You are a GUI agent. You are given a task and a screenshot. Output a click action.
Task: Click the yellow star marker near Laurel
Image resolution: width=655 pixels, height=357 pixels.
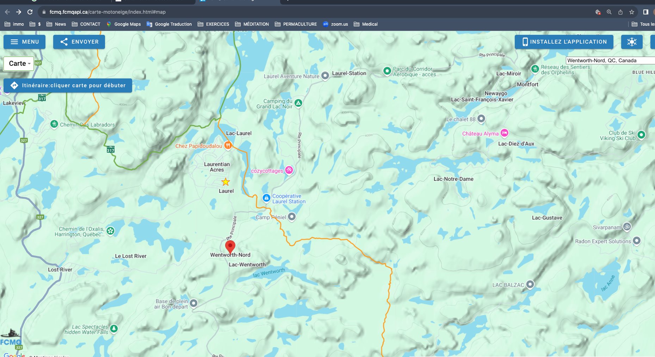[x=225, y=182]
